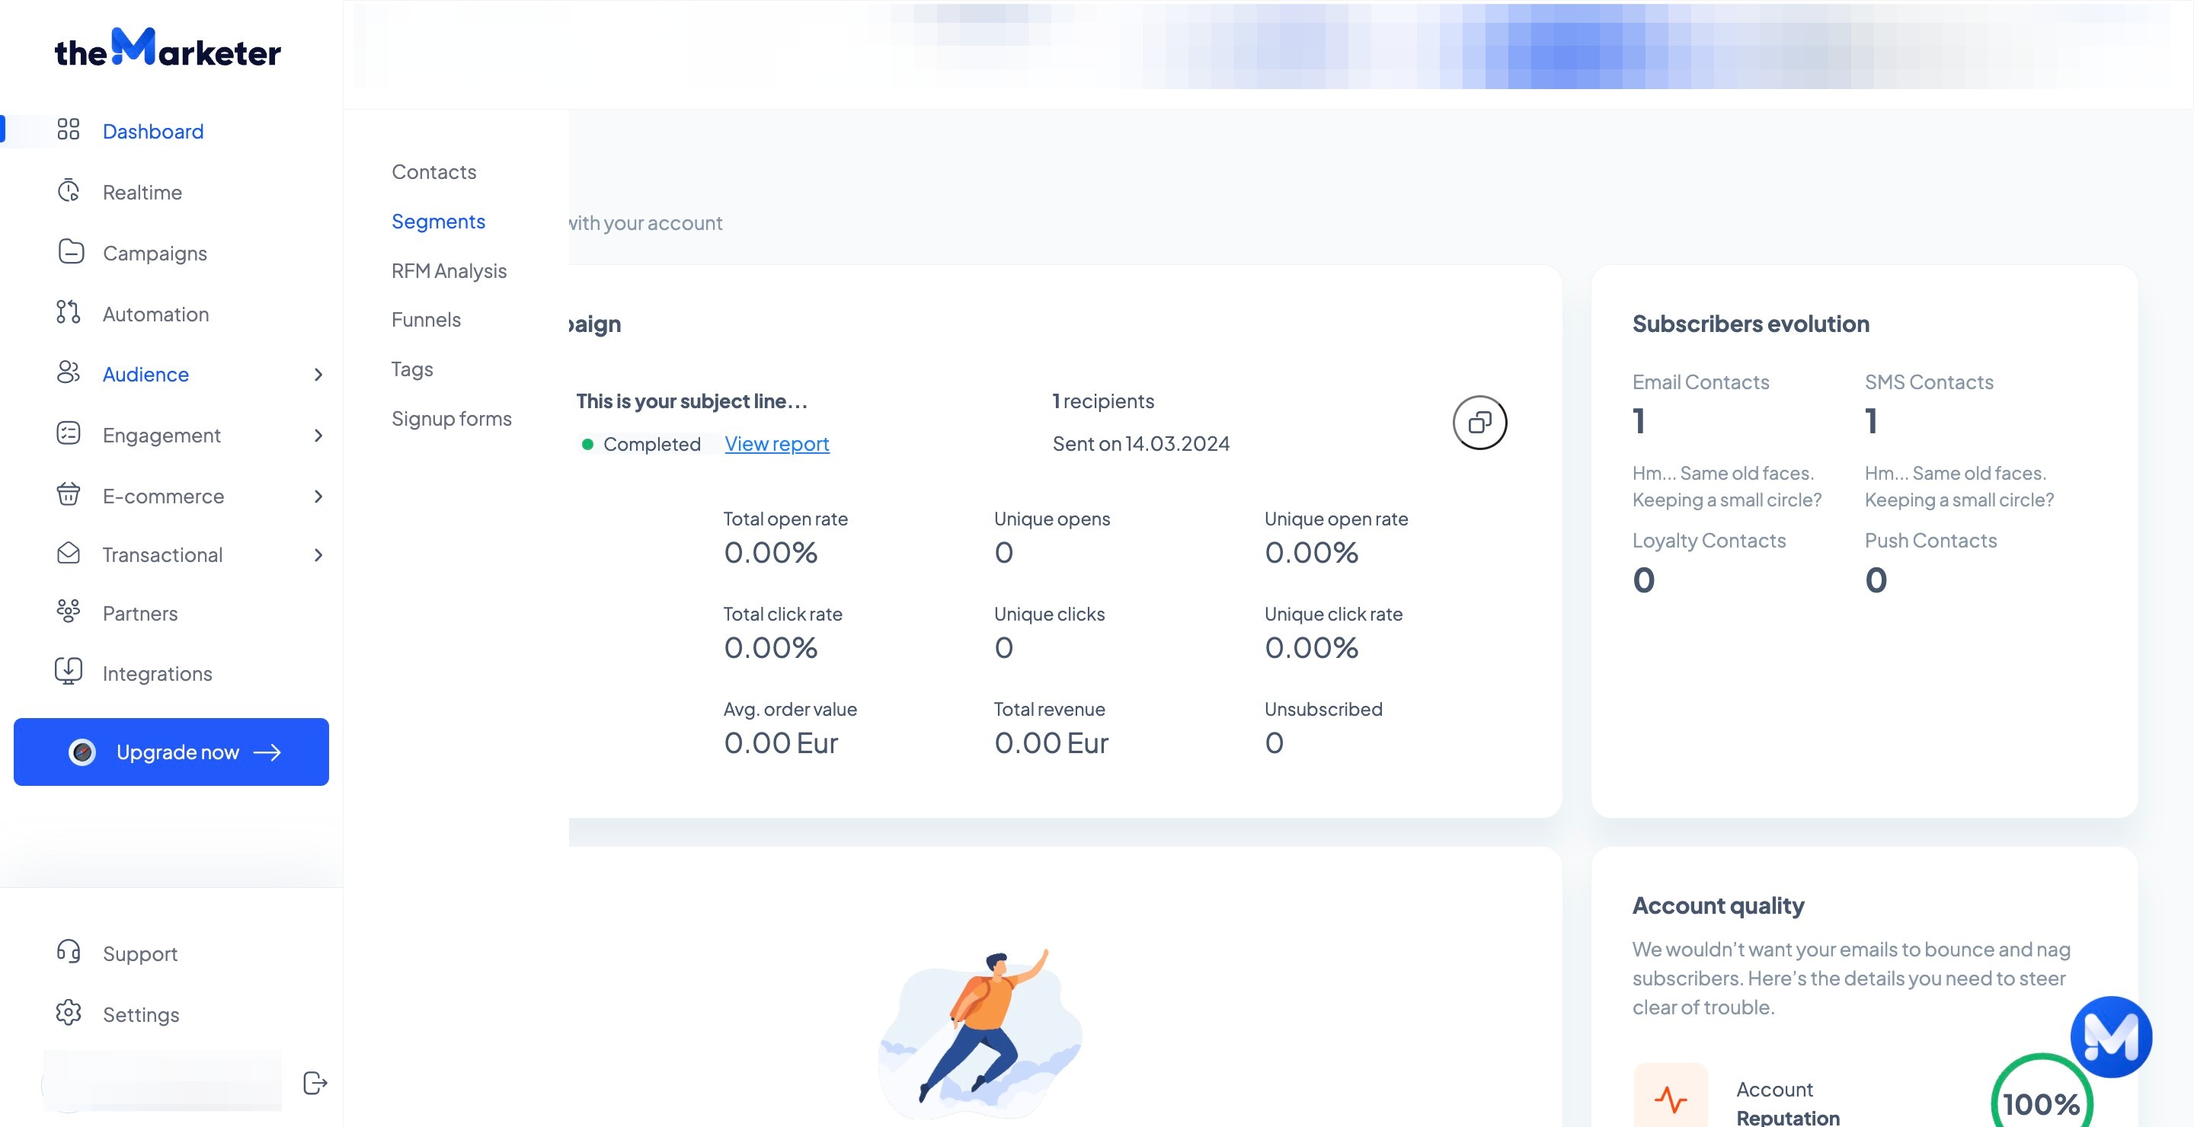Expand the Transactional menu chevron
2194x1127 pixels.
318,555
